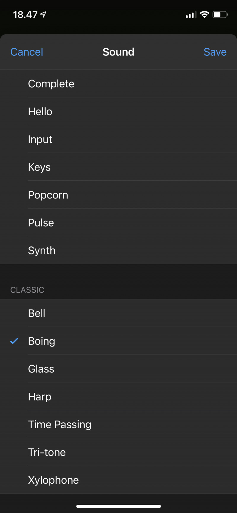
Task: Pick the Time Passing sound
Action: (60, 424)
